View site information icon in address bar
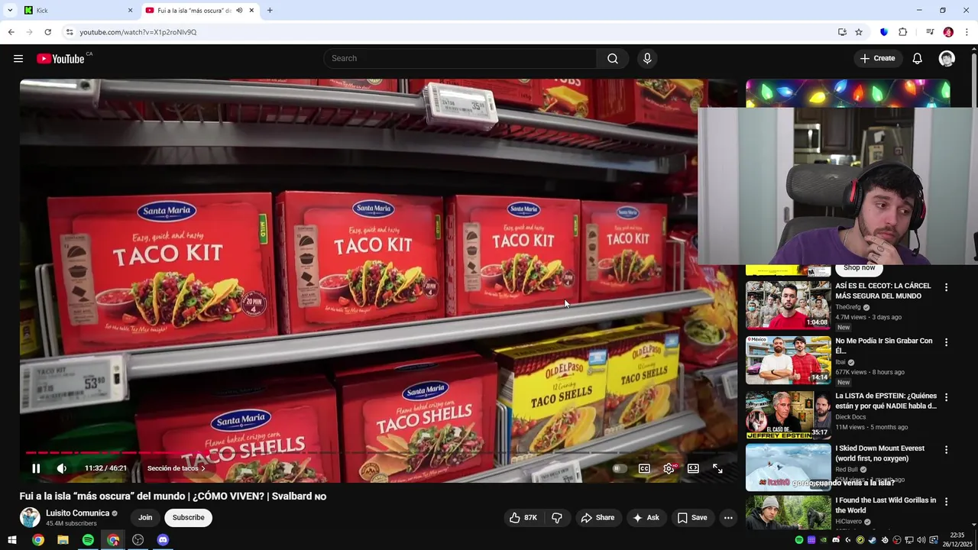 [70, 32]
